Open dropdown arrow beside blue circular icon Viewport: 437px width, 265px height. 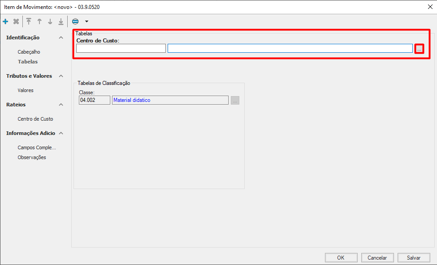pyautogui.click(x=87, y=21)
